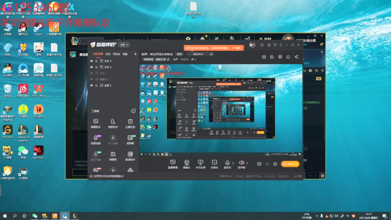Show hidden system tray icons chevron

[x=317, y=216]
